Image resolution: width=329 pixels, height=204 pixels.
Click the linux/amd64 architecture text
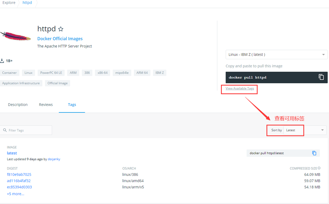(133, 181)
